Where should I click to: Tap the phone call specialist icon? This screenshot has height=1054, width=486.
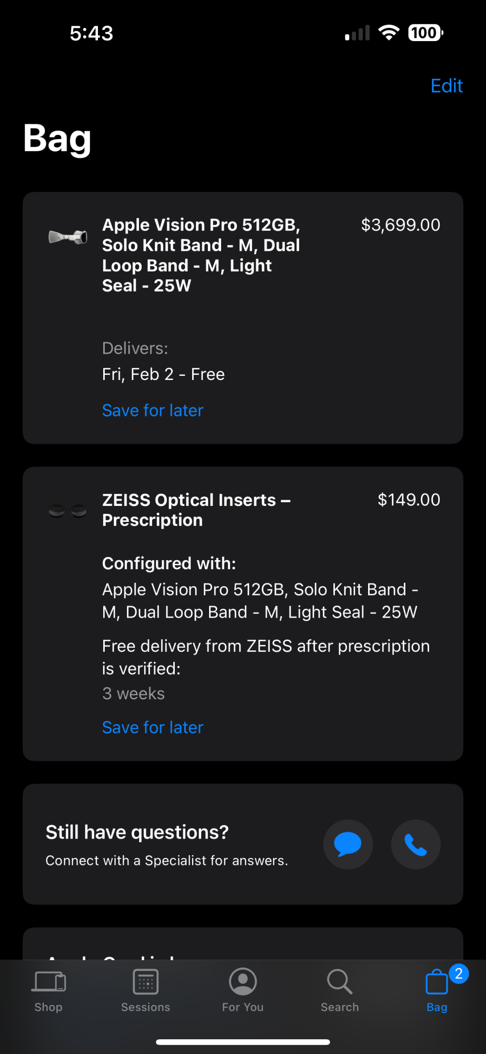(x=415, y=844)
